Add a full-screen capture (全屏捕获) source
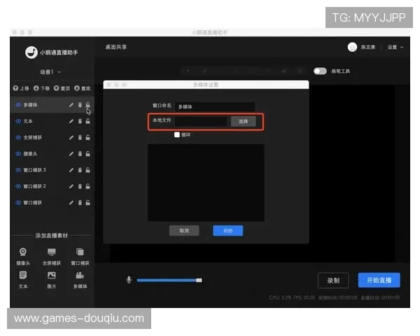This screenshot has width=420, height=336. tap(51, 255)
